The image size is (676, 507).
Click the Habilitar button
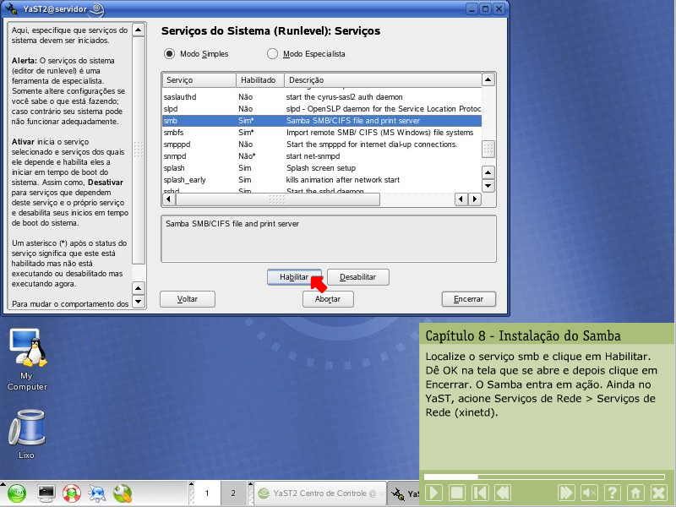point(294,277)
